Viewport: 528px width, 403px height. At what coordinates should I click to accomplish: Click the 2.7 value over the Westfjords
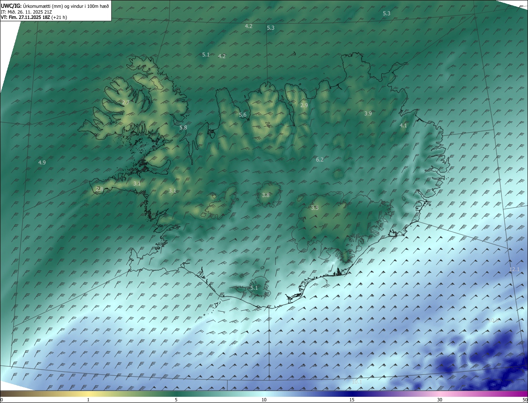(x=126, y=102)
